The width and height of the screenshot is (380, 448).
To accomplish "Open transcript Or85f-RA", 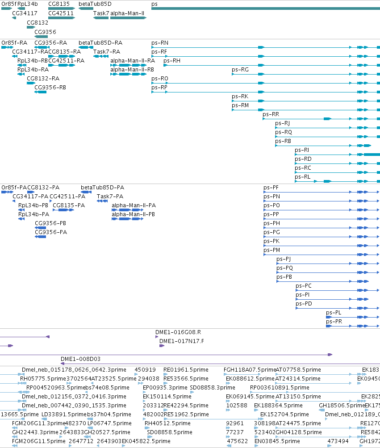I will click(14, 43).
